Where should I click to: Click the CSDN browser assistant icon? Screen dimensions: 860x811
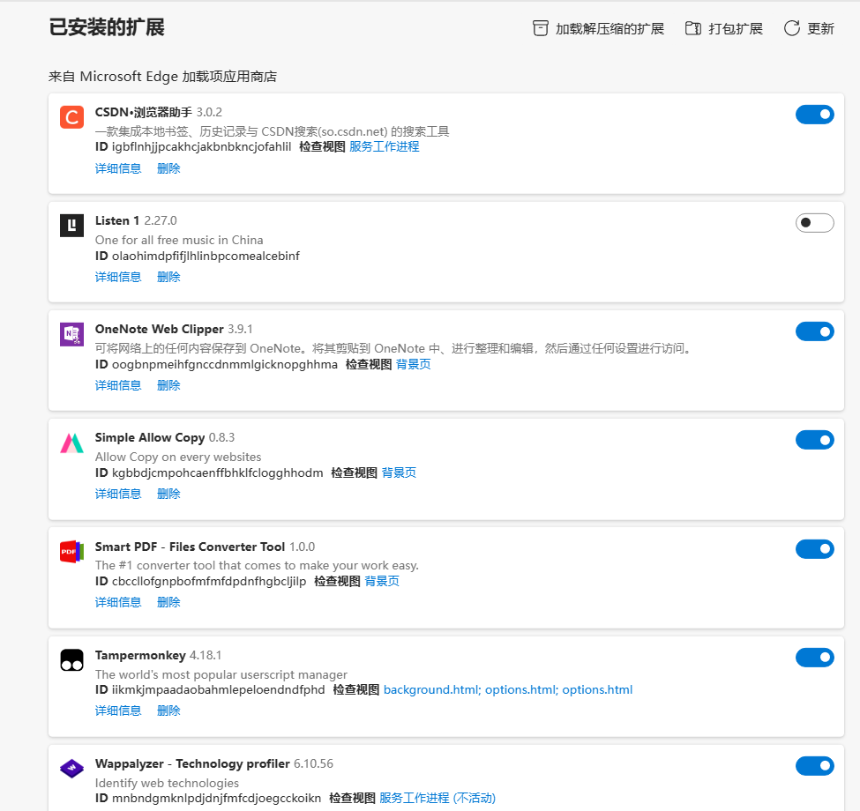tap(71, 117)
